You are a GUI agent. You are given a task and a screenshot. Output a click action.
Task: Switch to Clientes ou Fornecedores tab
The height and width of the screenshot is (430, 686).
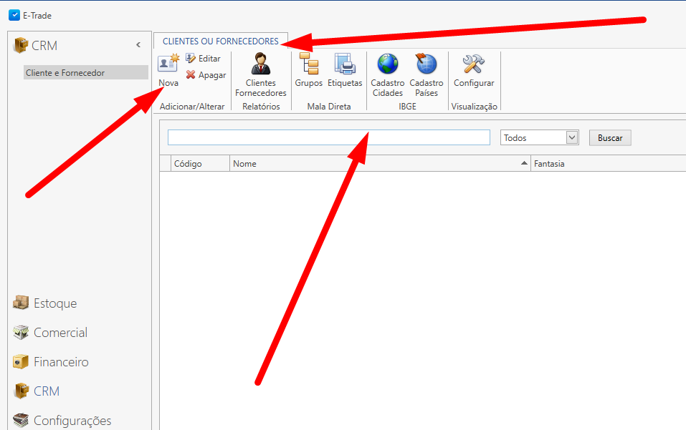220,41
